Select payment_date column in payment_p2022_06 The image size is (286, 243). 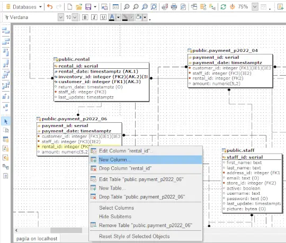click(79, 131)
